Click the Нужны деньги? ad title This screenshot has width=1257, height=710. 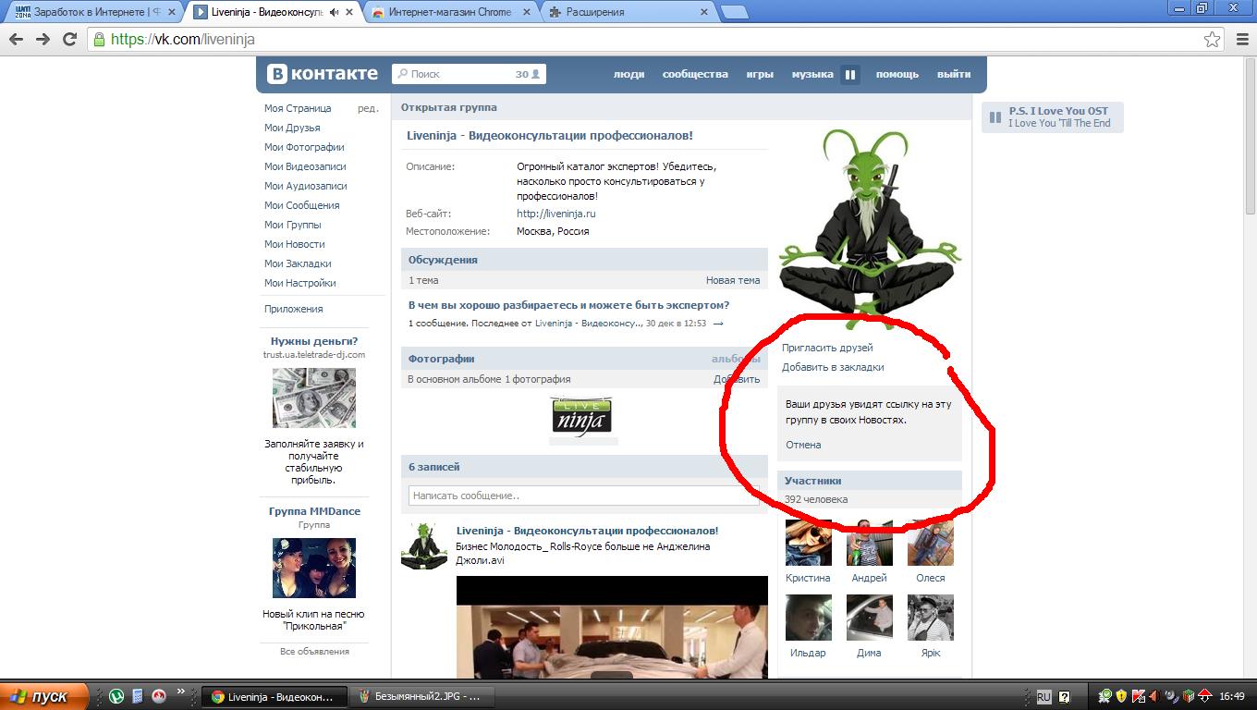(314, 341)
